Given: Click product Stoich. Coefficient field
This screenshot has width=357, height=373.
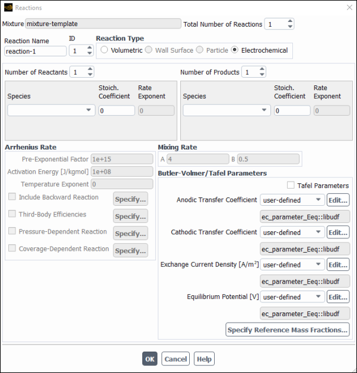Looking at the screenshot, I should coord(292,111).
